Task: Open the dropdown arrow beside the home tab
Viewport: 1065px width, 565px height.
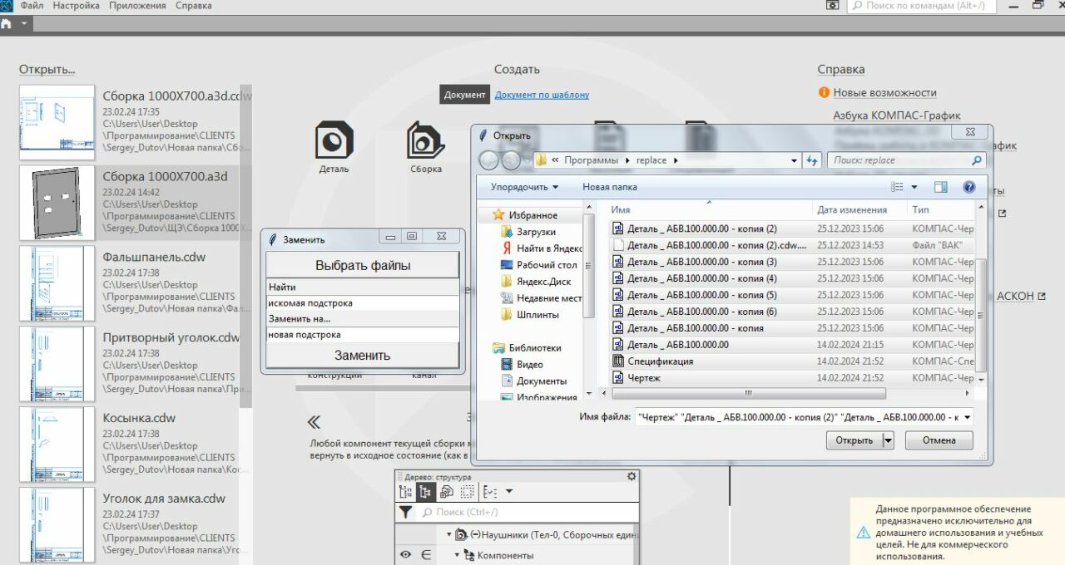Action: point(24,23)
